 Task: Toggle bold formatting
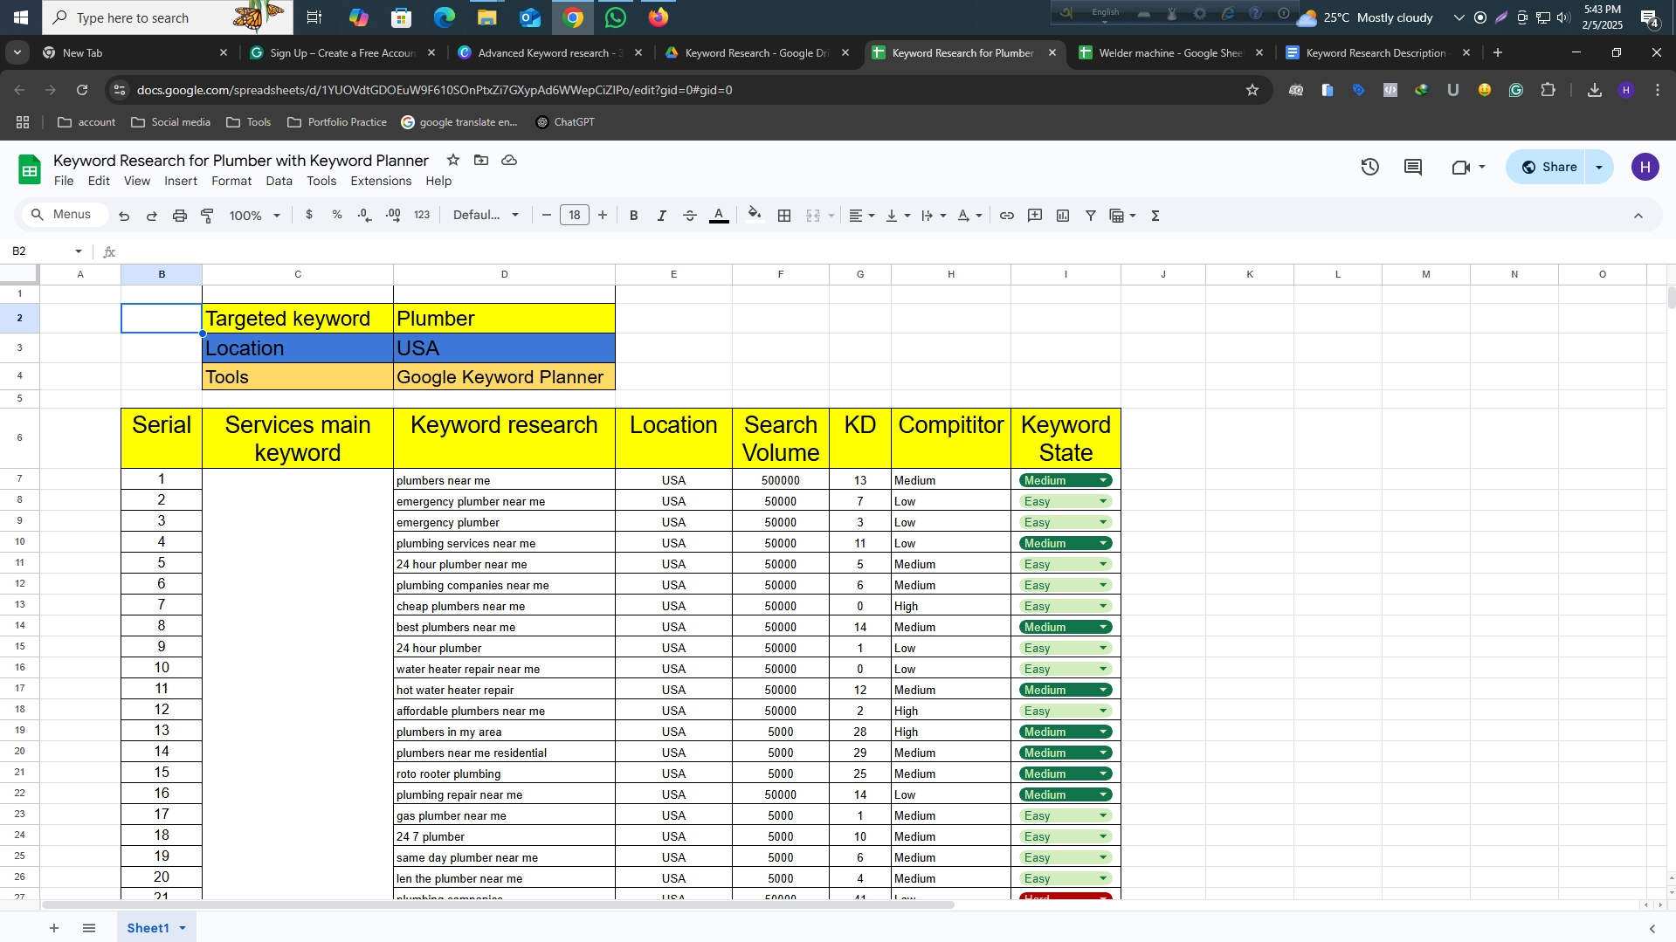pyautogui.click(x=634, y=216)
